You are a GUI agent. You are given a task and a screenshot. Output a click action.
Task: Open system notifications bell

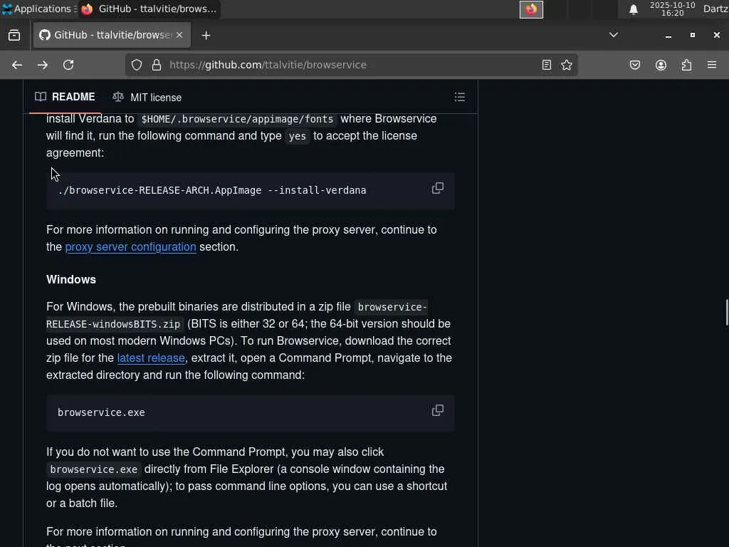633,9
